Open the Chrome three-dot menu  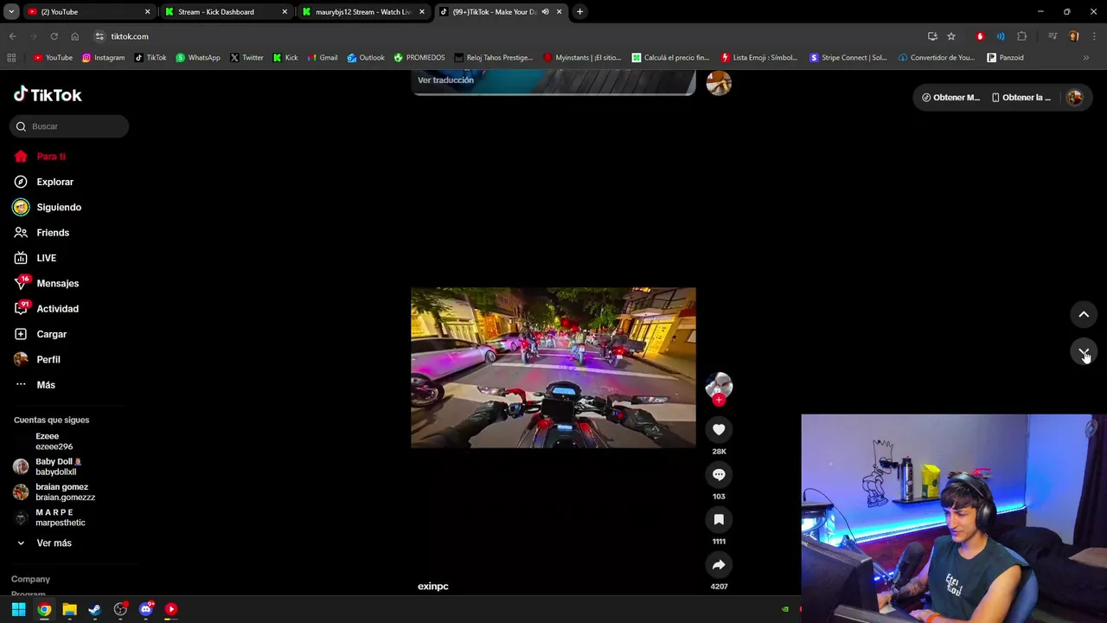1095,36
